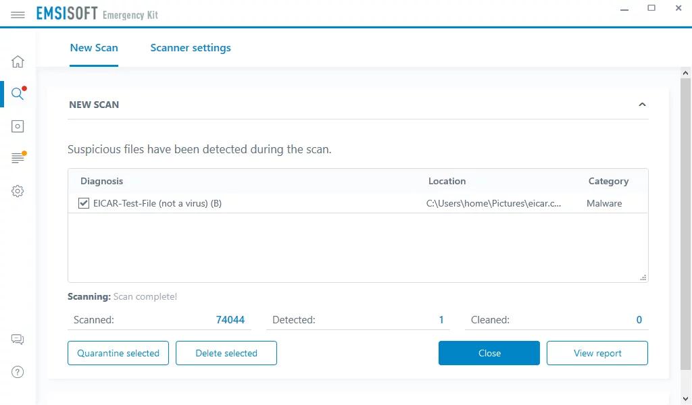Click the Delete selected button
This screenshot has width=692, height=405.
click(x=226, y=353)
